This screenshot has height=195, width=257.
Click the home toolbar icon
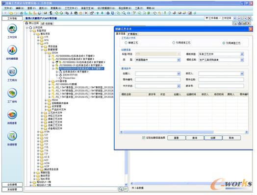point(108,13)
